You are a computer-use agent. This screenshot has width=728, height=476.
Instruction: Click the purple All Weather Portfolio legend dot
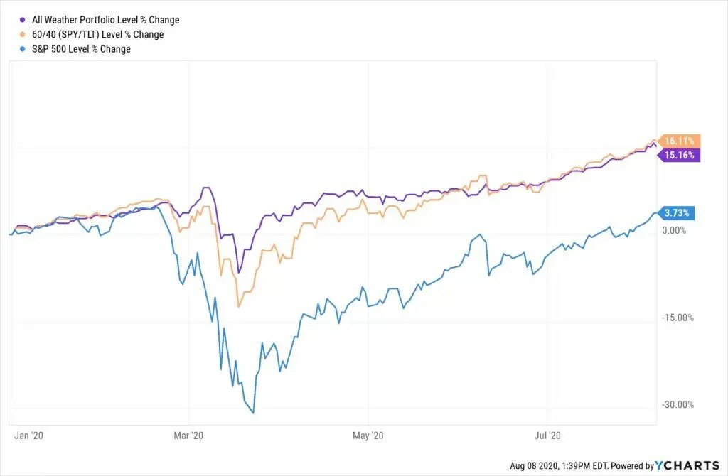22,20
